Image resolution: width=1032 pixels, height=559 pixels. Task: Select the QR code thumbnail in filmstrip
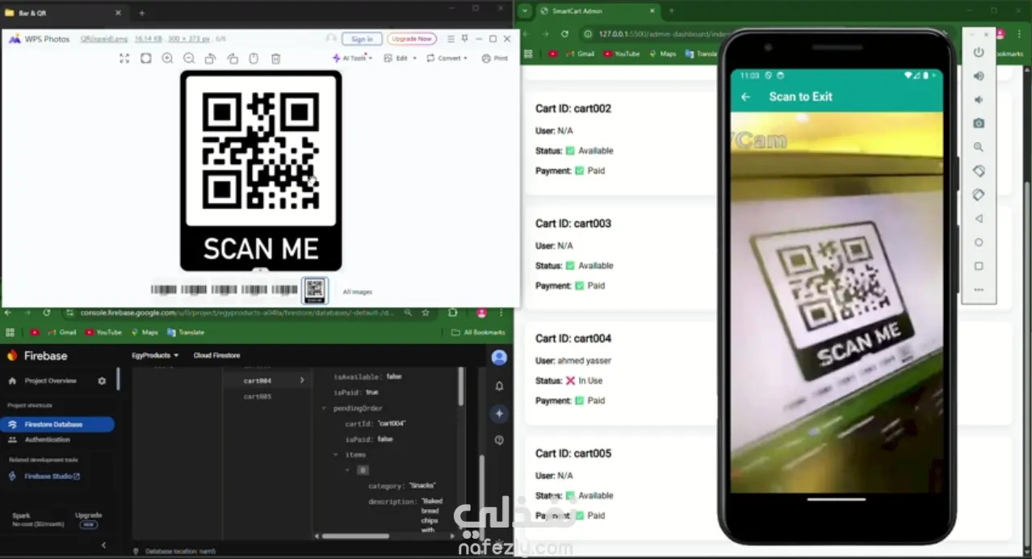[x=315, y=289]
